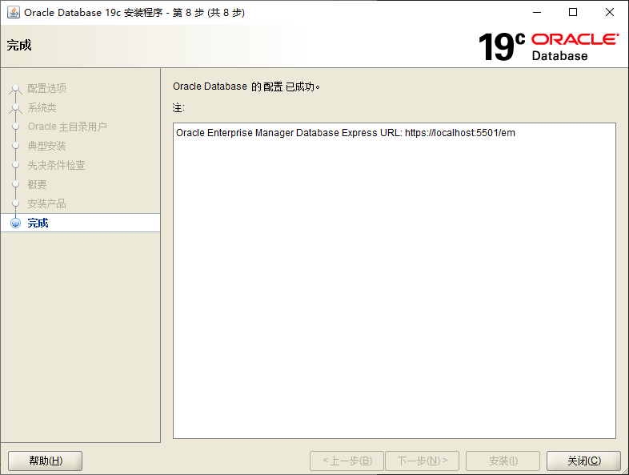The width and height of the screenshot is (629, 475).
Task: Click the disabled 上一步(B) button
Action: click(x=347, y=461)
